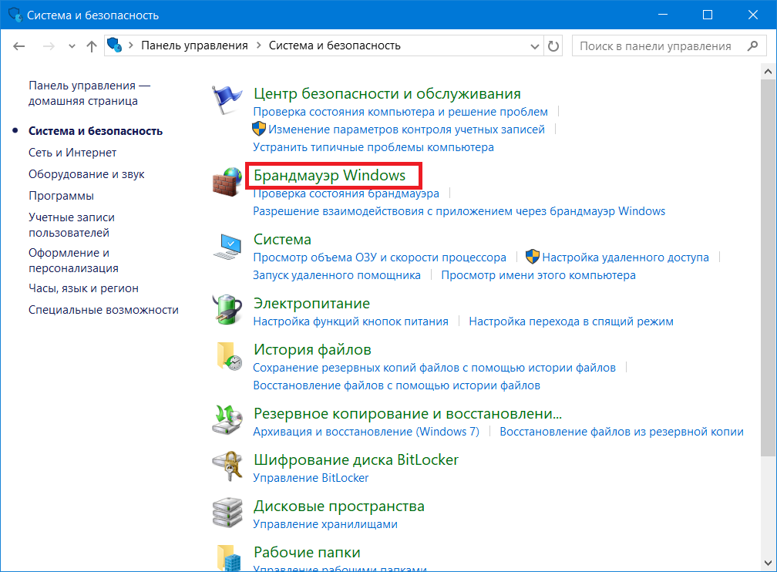This screenshot has width=777, height=572.
Task: Open Программы category in sidebar
Action: click(61, 196)
